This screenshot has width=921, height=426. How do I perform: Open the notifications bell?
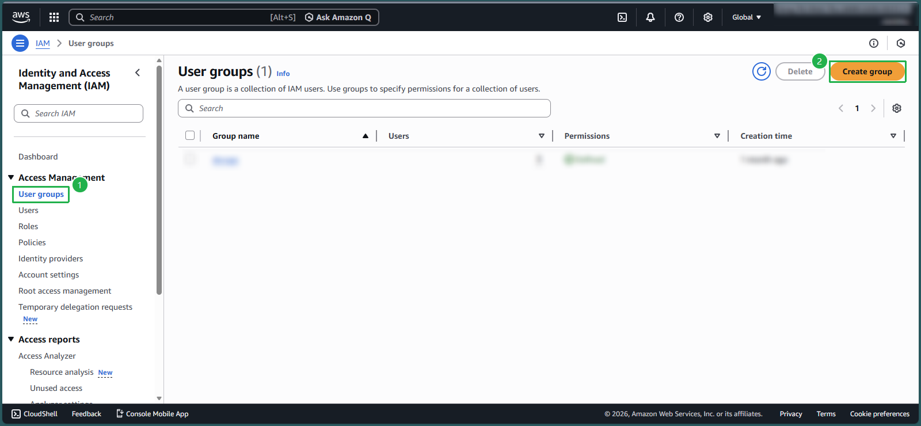coord(650,17)
